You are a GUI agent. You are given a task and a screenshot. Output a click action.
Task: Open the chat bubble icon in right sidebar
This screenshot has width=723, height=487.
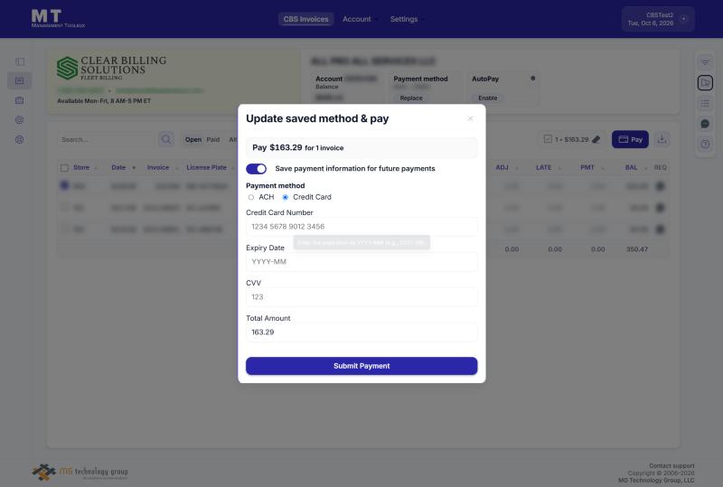click(705, 124)
